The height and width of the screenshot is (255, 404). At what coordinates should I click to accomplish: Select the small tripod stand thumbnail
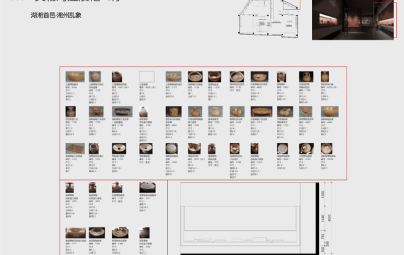point(96,111)
